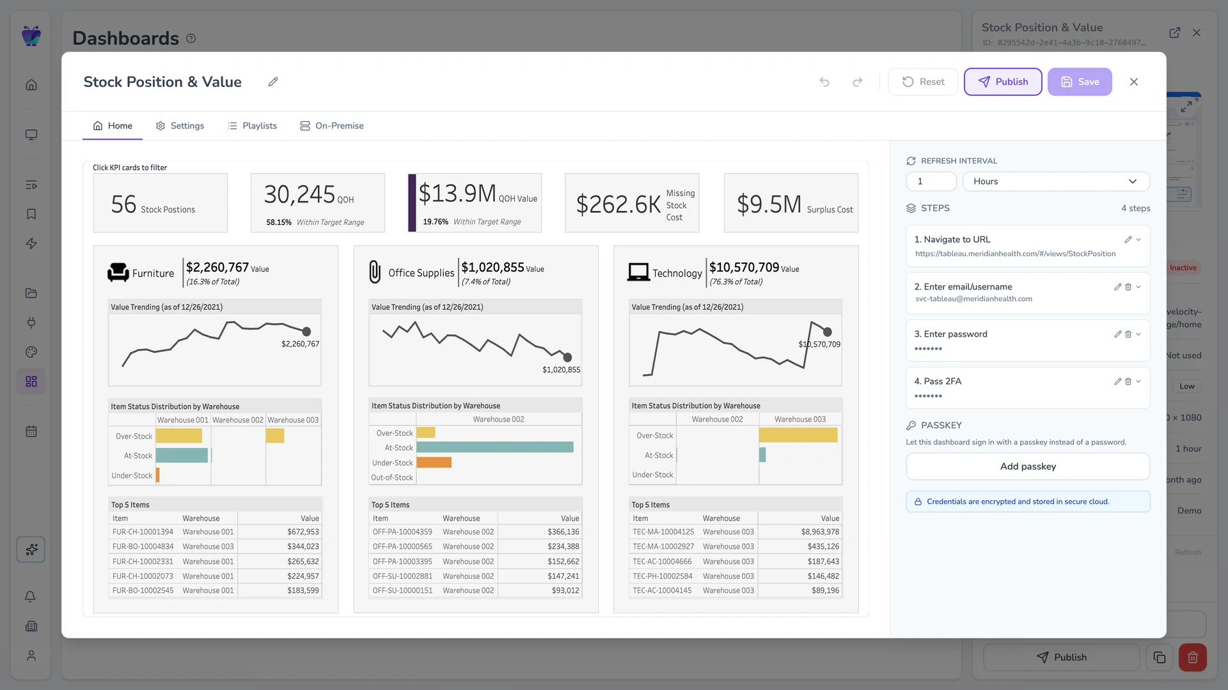Edit the Pass 2FA step
1228x690 pixels.
point(1117,381)
